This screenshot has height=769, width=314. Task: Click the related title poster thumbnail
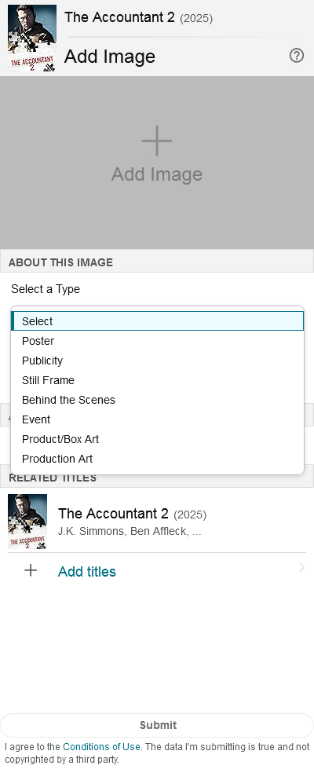[27, 522]
